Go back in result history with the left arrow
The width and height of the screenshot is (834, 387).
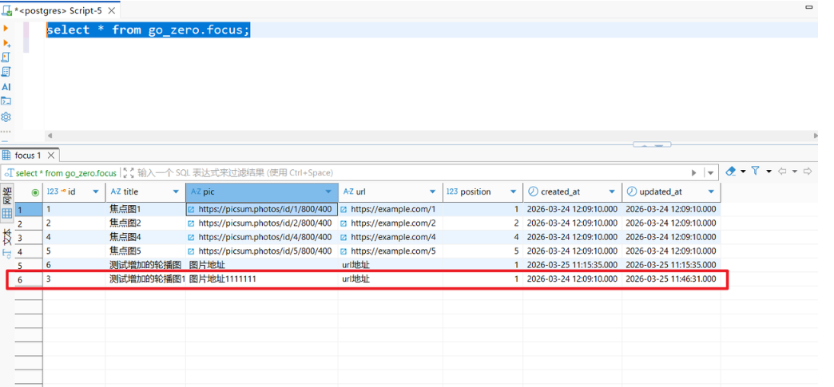(782, 172)
